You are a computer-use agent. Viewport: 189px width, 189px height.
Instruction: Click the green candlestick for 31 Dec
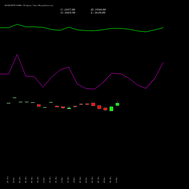point(118,104)
